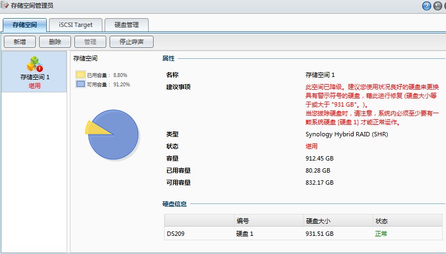Click the Storage Manager title bar icon
Viewport: 446px width, 254px height.
point(6,6)
